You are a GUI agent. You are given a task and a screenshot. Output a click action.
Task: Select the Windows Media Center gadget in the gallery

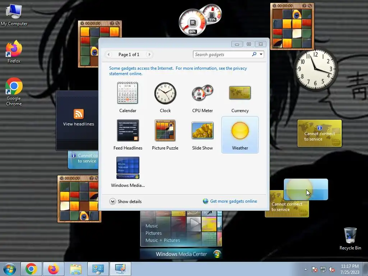click(x=128, y=172)
